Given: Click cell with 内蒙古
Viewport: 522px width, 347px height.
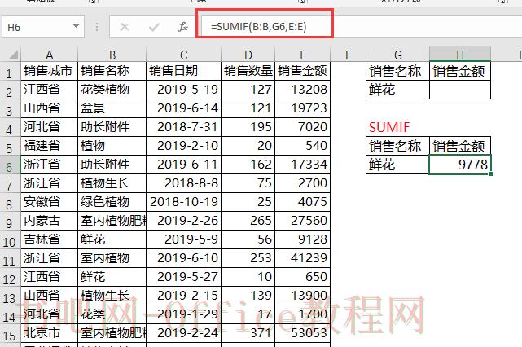Looking at the screenshot, I should tap(50, 221).
